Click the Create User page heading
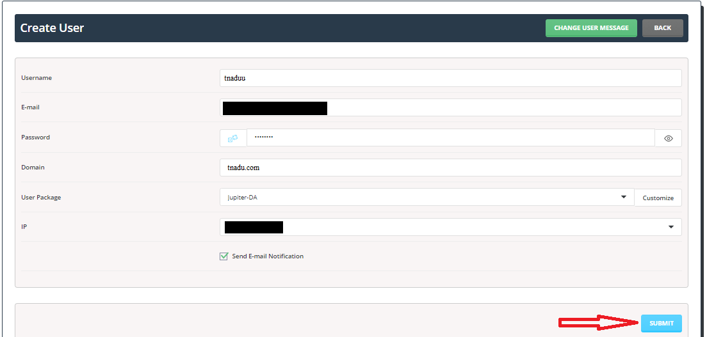 point(52,28)
